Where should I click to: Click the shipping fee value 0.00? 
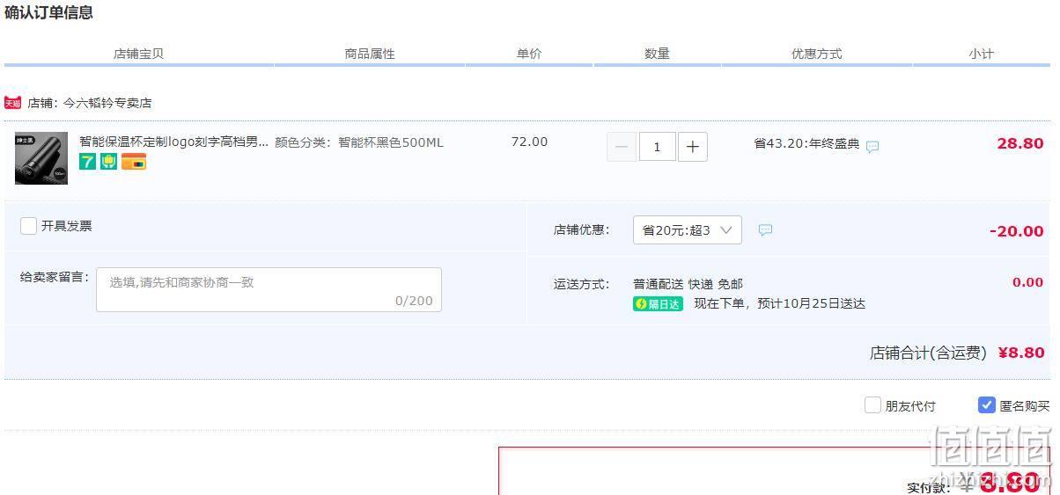tap(1027, 282)
